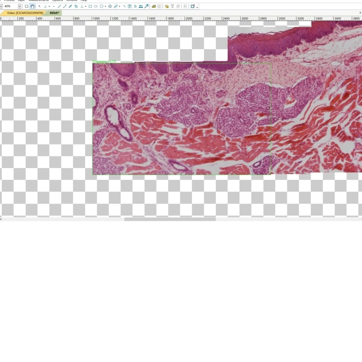Select the angle measurement tool
The image size is (362, 362).
46,7
